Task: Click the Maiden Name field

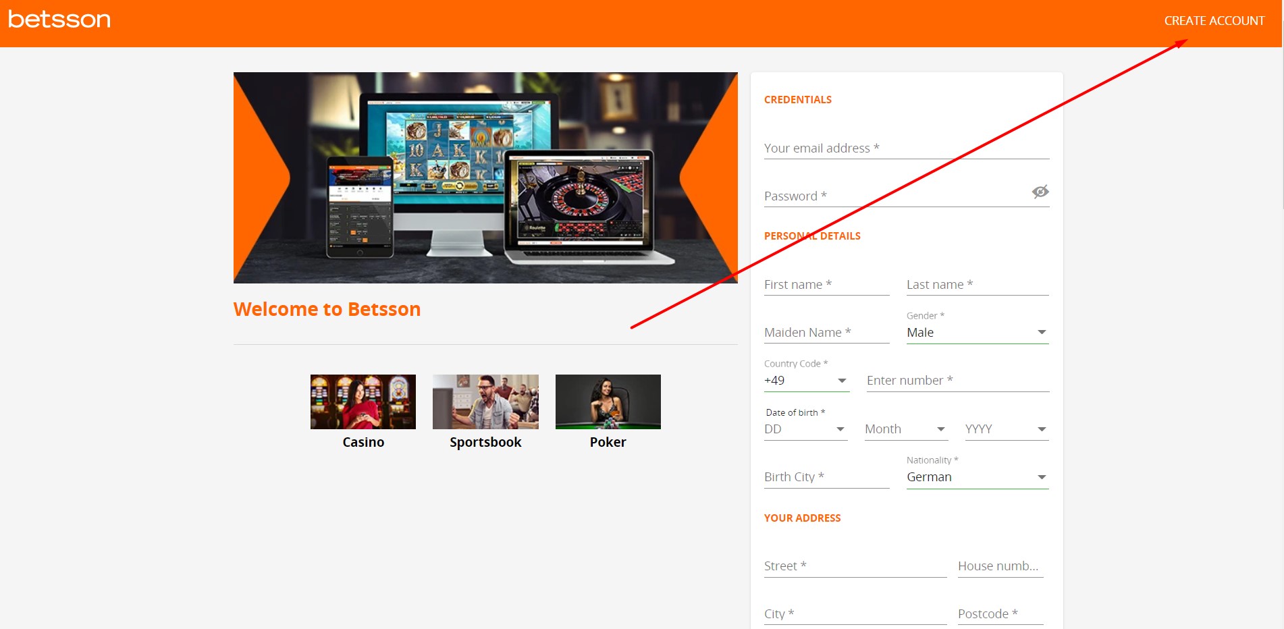Action: [827, 332]
